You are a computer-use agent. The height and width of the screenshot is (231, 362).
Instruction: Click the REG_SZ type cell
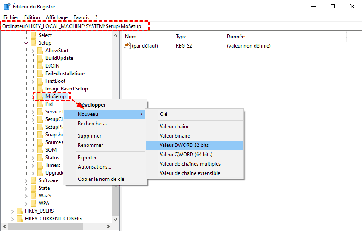point(184,46)
